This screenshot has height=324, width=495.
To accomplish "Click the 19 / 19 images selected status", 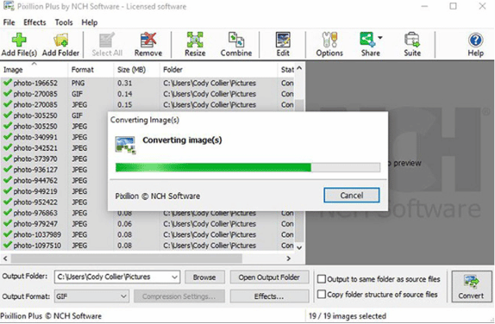I will coord(348,315).
